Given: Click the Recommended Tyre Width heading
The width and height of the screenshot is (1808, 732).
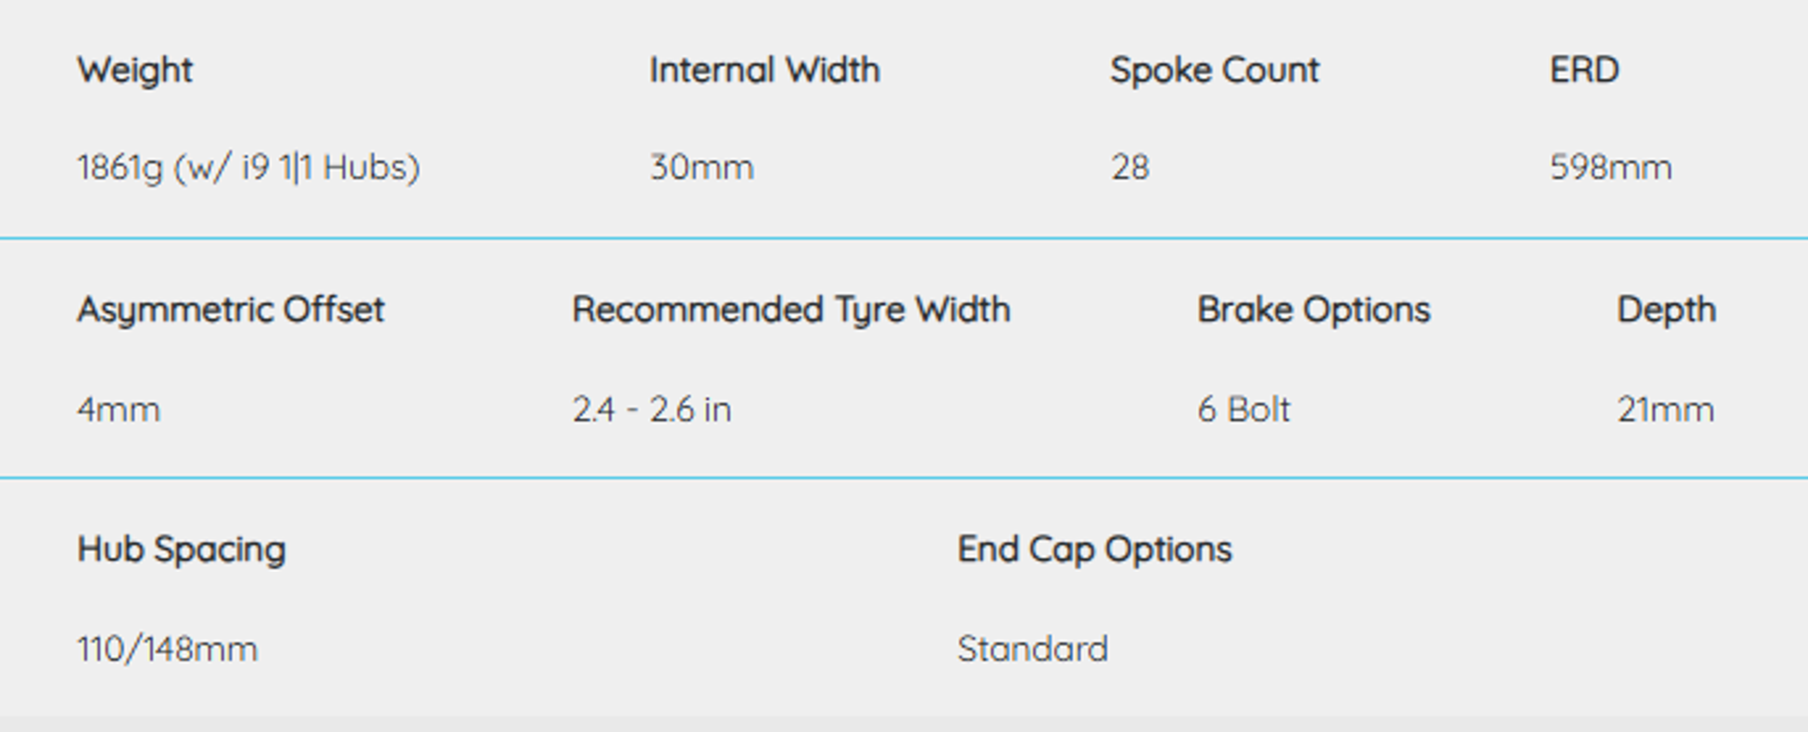Looking at the screenshot, I should pyautogui.click(x=791, y=310).
